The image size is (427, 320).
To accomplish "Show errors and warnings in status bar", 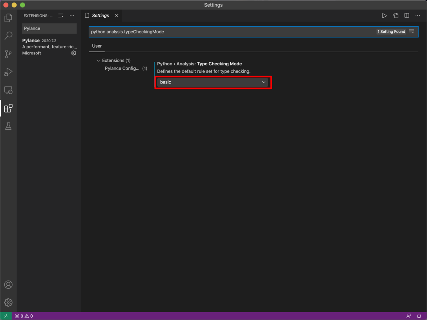I will (24, 316).
